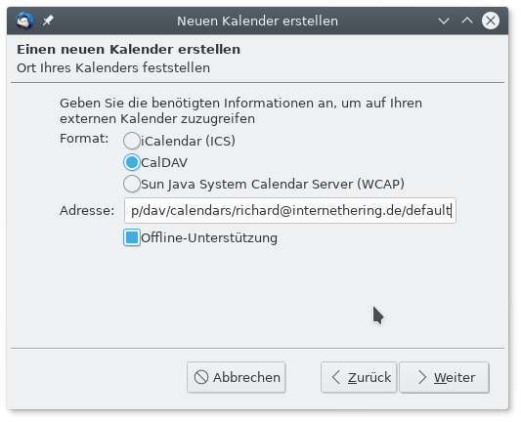The image size is (521, 422).
Task: Close the Neuen Kalender erstellen dialog
Action: (491, 21)
